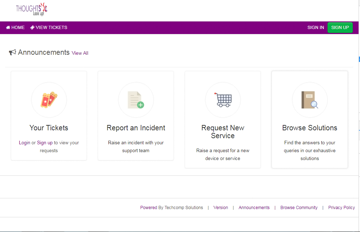Viewport: 360px width, 232px height.
Task: Click the red tickets icon in Your Tickets card
Action: coord(49,100)
